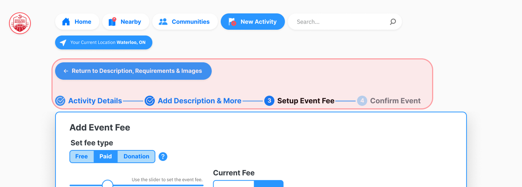
Task: Click the Nearby map pin icon
Action: (x=112, y=22)
